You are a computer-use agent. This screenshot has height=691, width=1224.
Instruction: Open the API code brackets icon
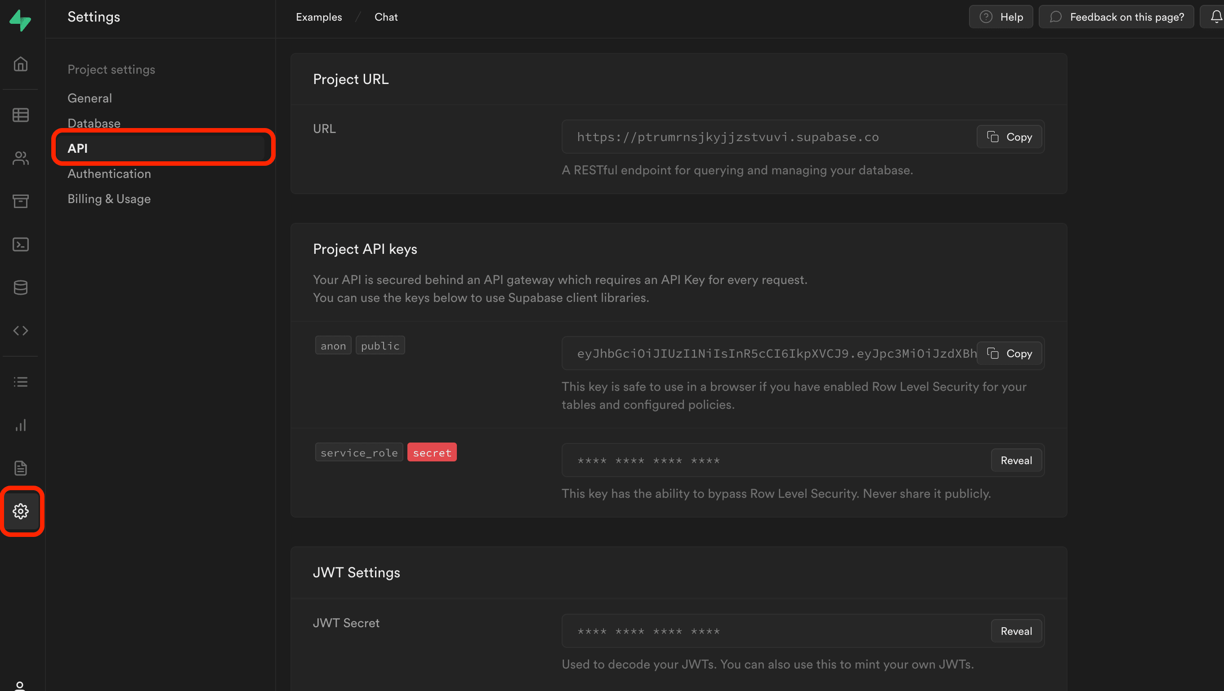pyautogui.click(x=20, y=330)
